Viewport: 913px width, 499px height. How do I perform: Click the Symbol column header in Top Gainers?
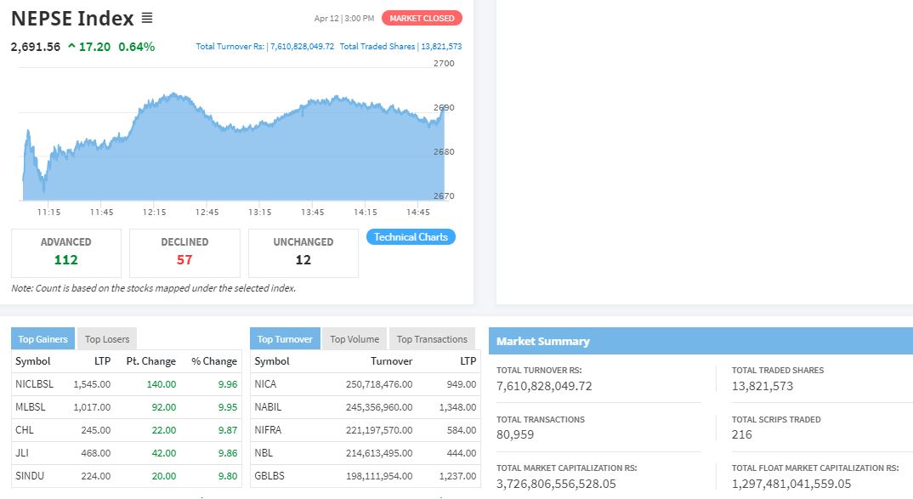click(x=32, y=361)
